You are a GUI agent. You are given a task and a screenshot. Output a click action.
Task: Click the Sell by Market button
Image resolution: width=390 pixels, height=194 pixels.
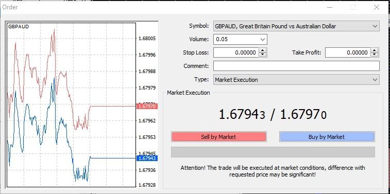pyautogui.click(x=219, y=136)
